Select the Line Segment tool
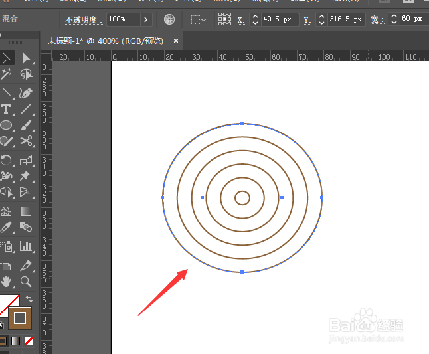Image resolution: width=429 pixels, height=354 pixels. coord(26,109)
